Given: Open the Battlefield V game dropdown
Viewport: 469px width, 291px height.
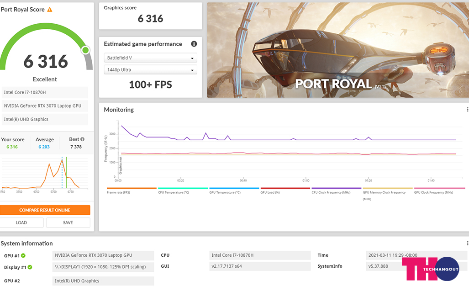Looking at the screenshot, I should (150, 58).
